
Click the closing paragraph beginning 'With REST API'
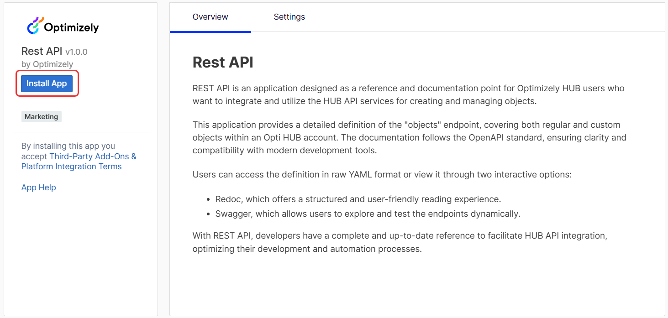[x=400, y=242]
